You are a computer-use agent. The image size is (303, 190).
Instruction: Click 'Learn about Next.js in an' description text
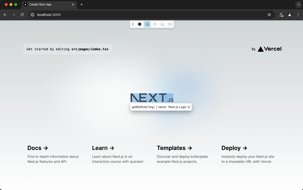(112, 157)
